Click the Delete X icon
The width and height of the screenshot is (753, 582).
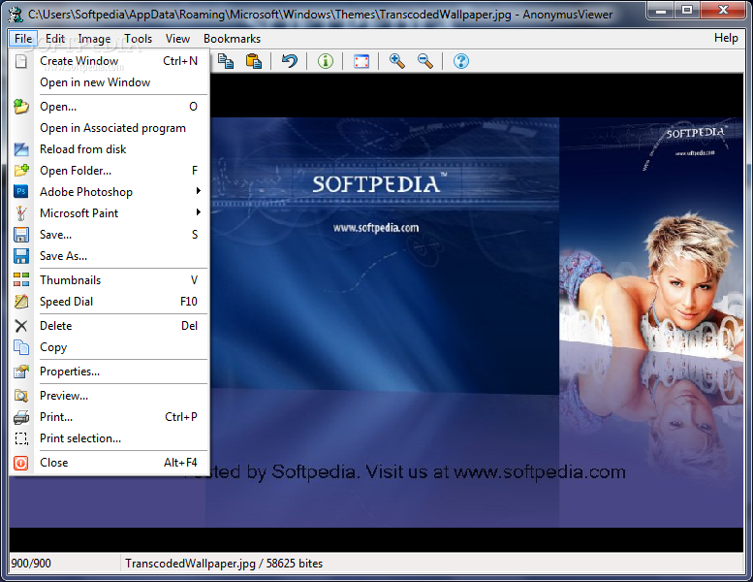pyautogui.click(x=21, y=326)
